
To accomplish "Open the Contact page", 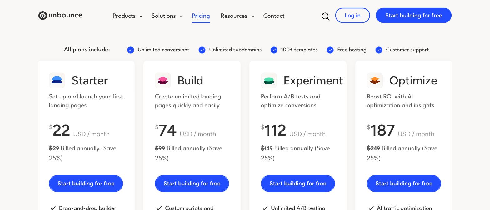I will pos(274,16).
